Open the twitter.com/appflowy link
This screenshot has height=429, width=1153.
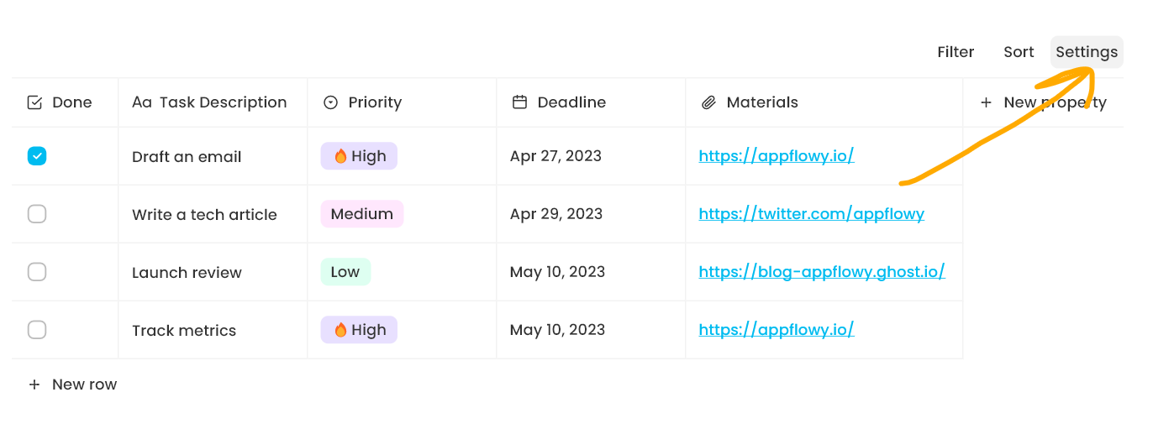pyautogui.click(x=811, y=214)
